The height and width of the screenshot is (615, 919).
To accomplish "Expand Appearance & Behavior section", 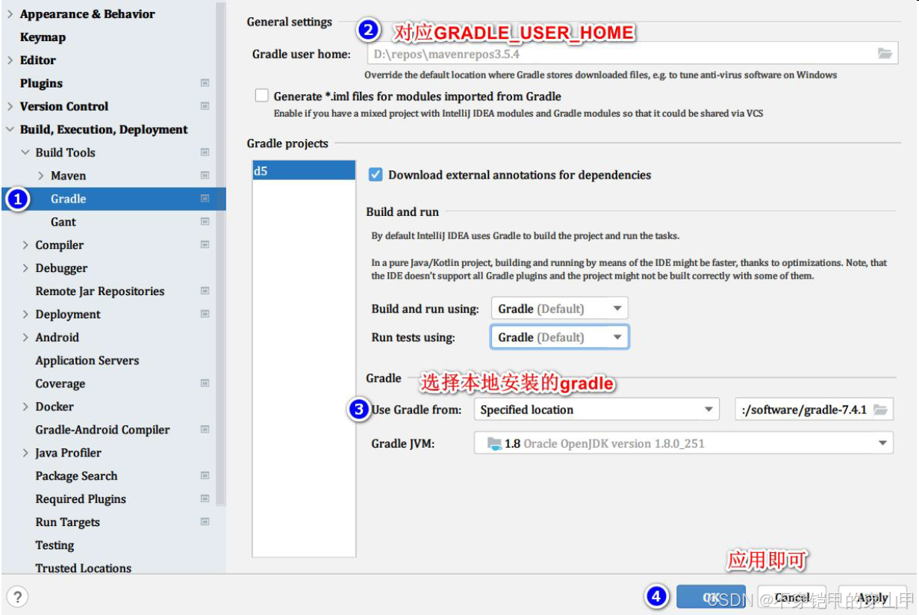I will [x=10, y=14].
